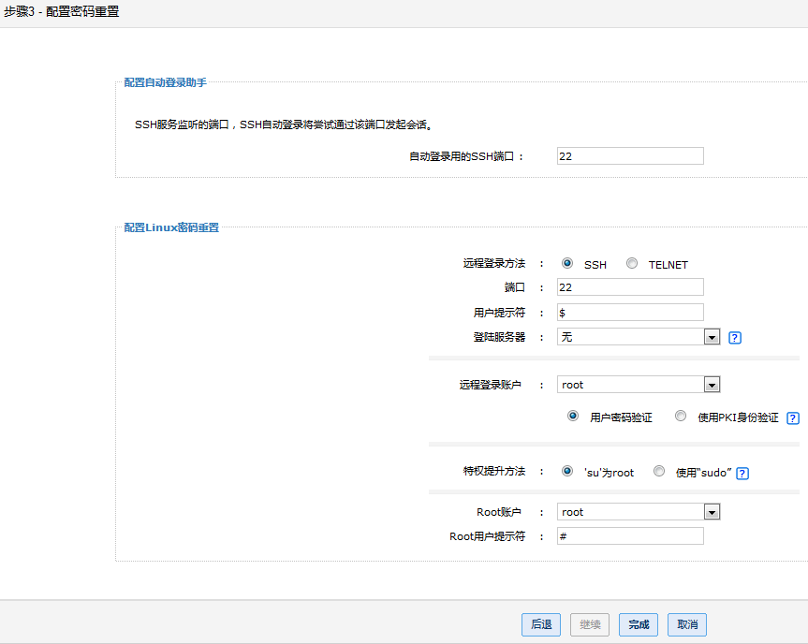Click the 用户提示符 text field
The width and height of the screenshot is (808, 644).
click(x=629, y=313)
